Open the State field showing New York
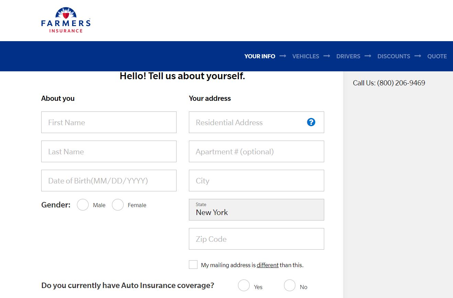 click(x=257, y=210)
